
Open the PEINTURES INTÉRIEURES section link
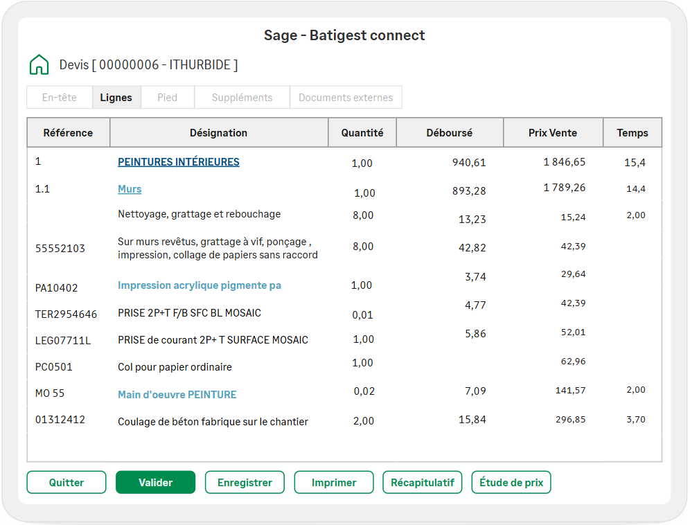click(179, 162)
